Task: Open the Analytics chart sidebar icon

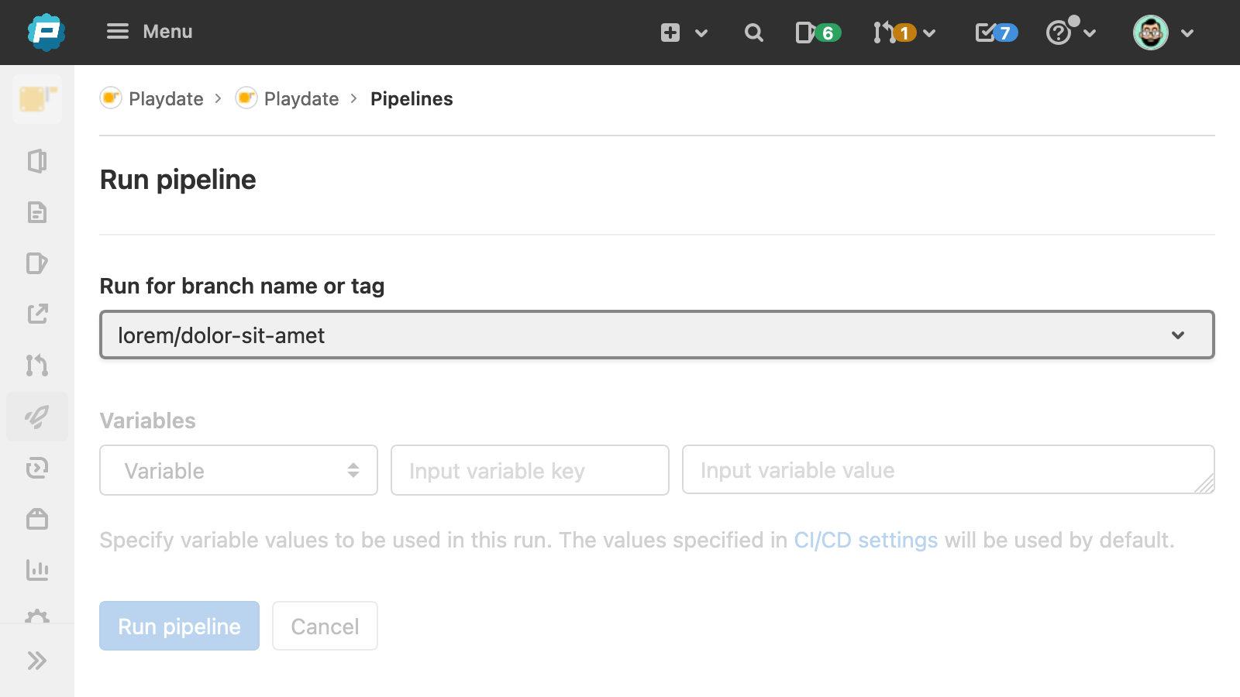Action: coord(37,570)
